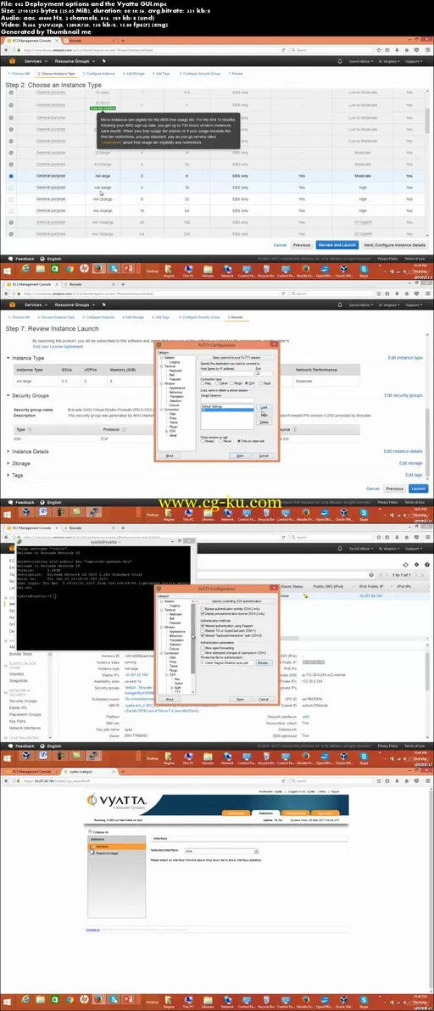434x1011 pixels.
Task: Select the Never radio under Close window on exit
Action: [221, 439]
